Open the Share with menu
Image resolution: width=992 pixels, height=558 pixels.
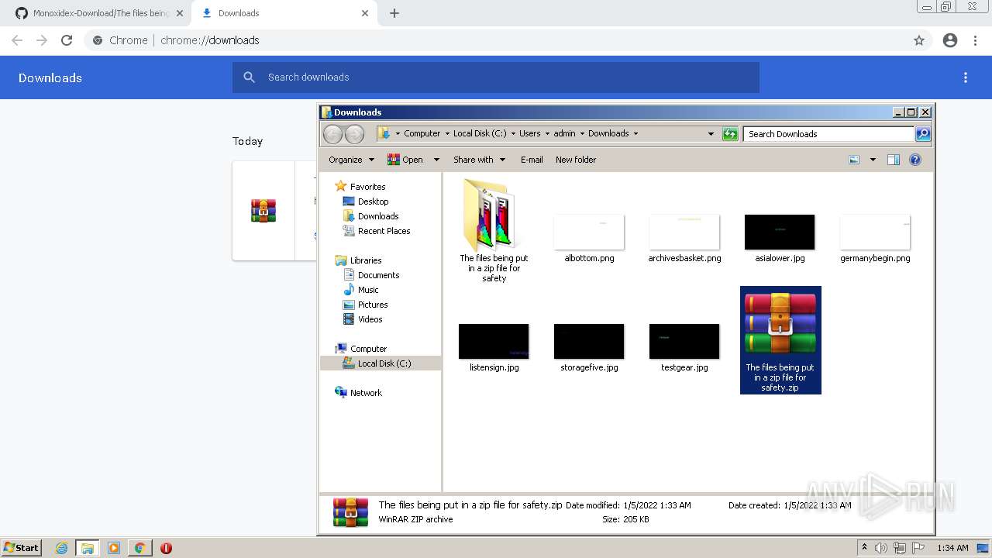(x=479, y=160)
